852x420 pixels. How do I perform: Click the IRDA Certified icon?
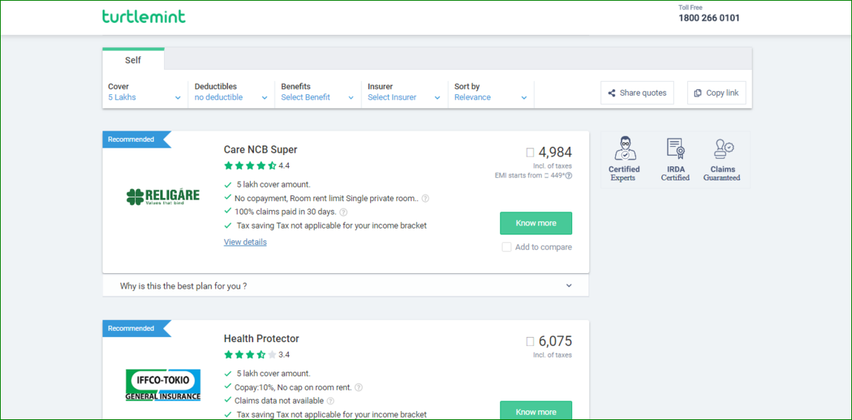pos(675,148)
